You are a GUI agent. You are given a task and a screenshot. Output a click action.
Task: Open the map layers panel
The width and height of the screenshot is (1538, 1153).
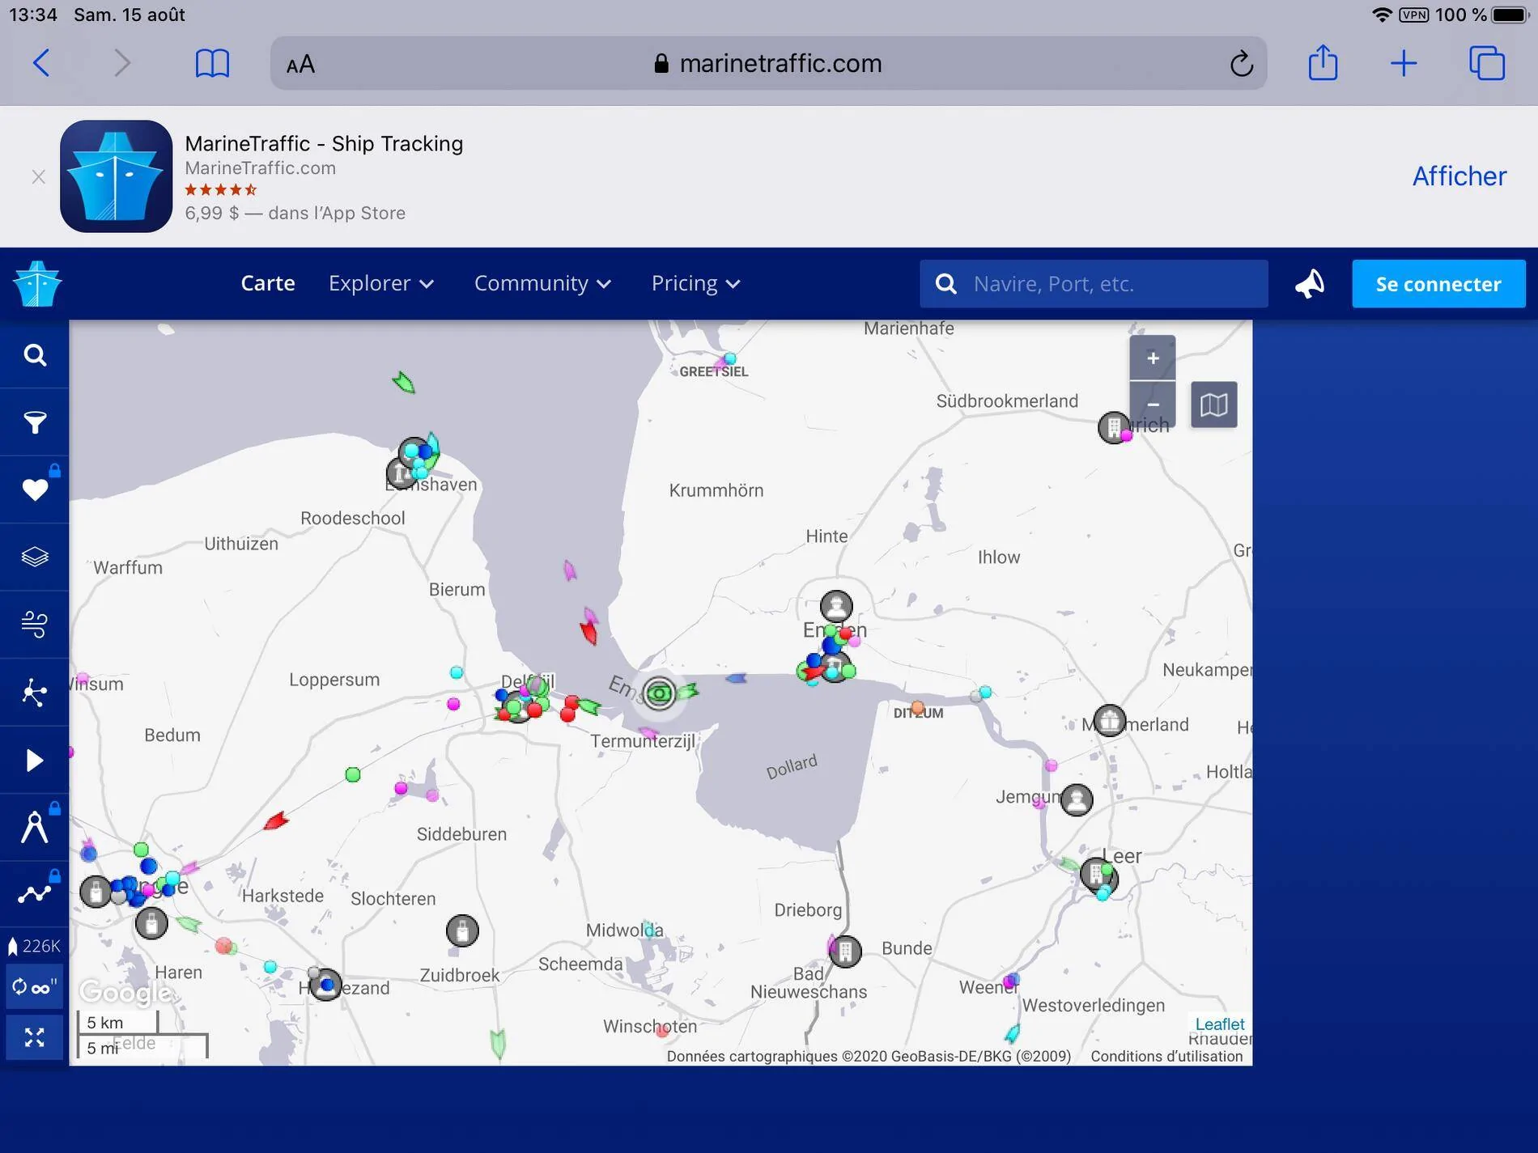pyautogui.click(x=34, y=557)
